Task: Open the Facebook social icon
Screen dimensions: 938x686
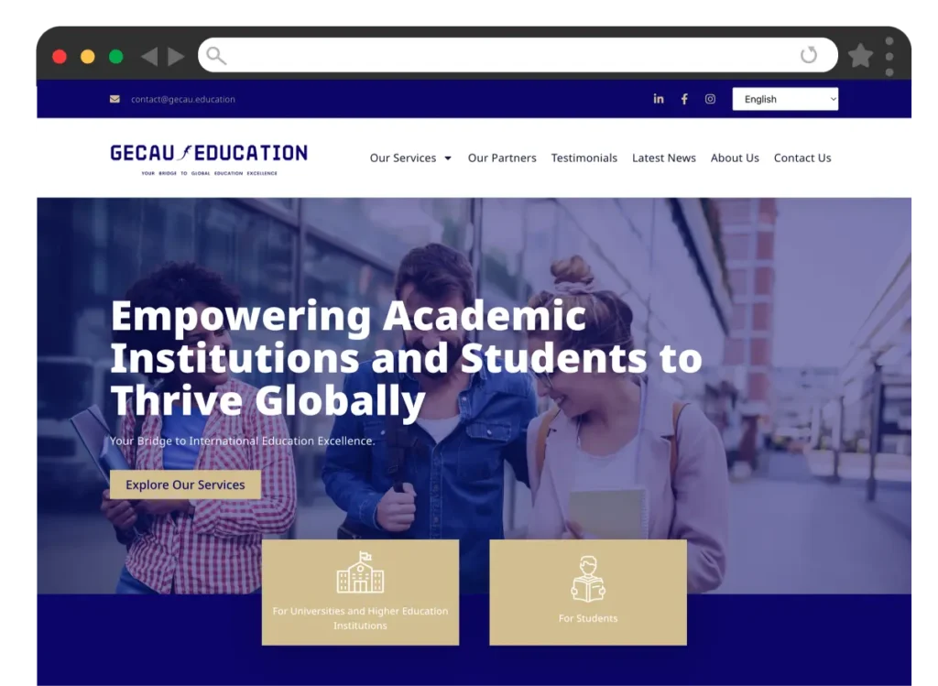Action: point(684,99)
